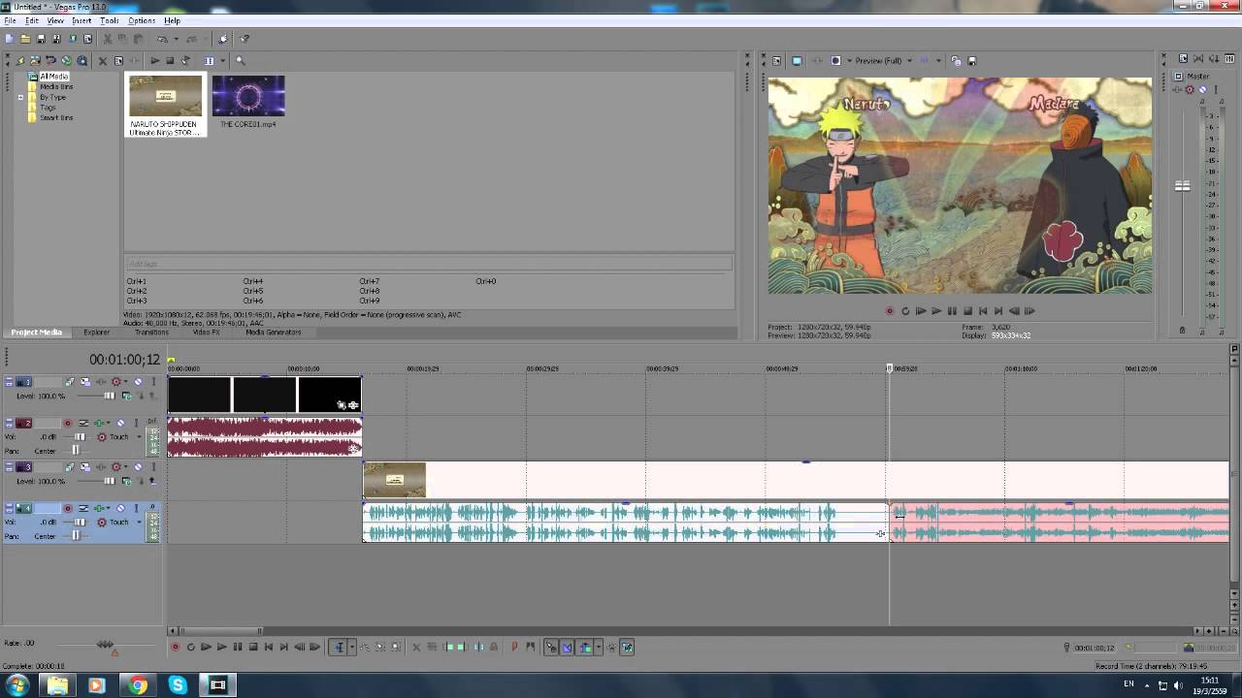The height and width of the screenshot is (698, 1242).
Task: Mute audio track 2
Action: coord(120,423)
